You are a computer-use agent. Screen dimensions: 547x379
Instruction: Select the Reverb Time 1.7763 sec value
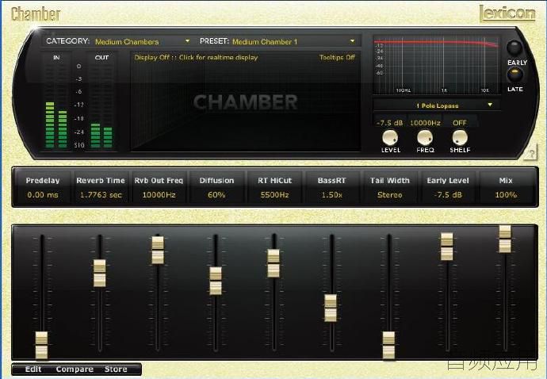[101, 195]
